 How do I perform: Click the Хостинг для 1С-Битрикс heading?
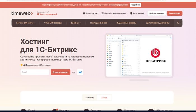click(x=49, y=45)
